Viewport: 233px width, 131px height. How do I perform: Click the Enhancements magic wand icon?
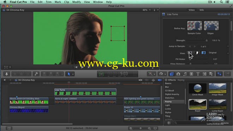(x=150, y=74)
